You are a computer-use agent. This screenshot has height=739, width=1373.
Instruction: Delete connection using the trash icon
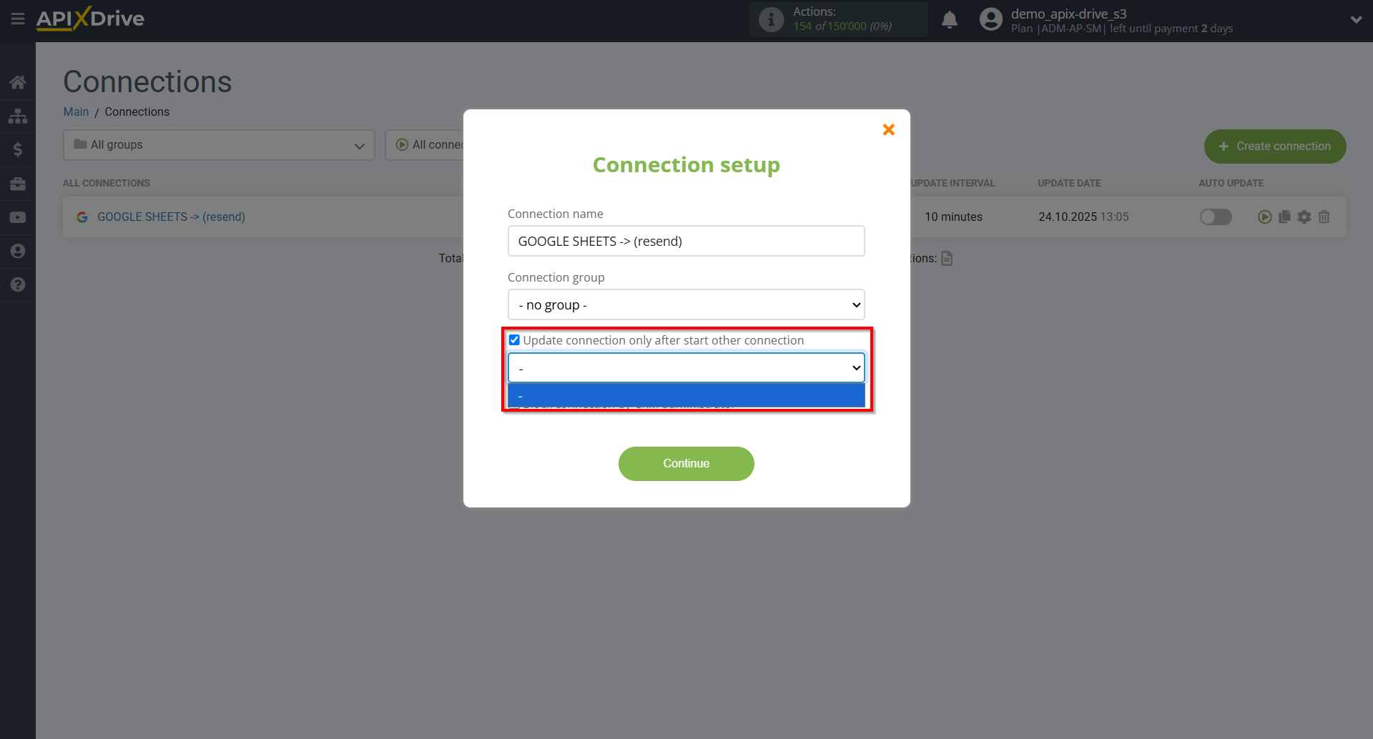pyautogui.click(x=1324, y=217)
